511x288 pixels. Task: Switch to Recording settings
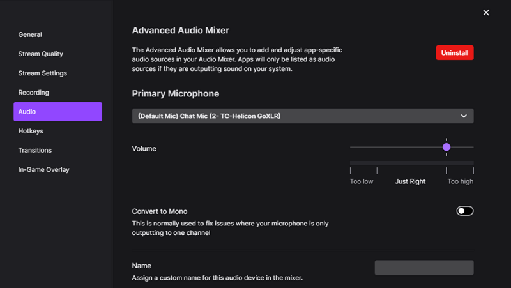(33, 93)
